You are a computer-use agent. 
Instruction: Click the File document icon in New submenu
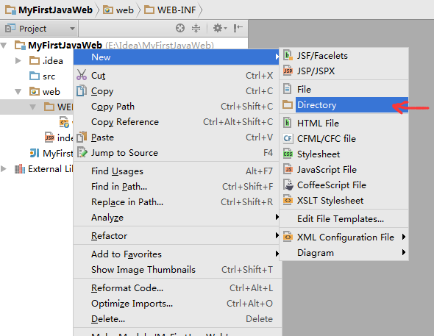[x=288, y=89]
